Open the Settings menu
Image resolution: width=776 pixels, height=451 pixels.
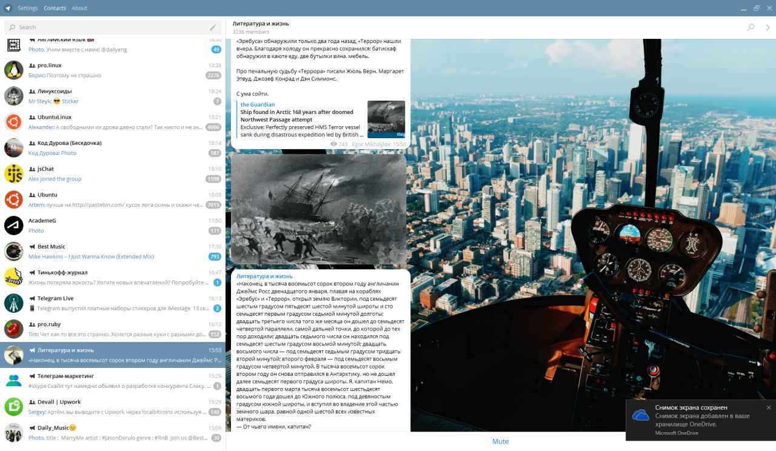tap(28, 8)
